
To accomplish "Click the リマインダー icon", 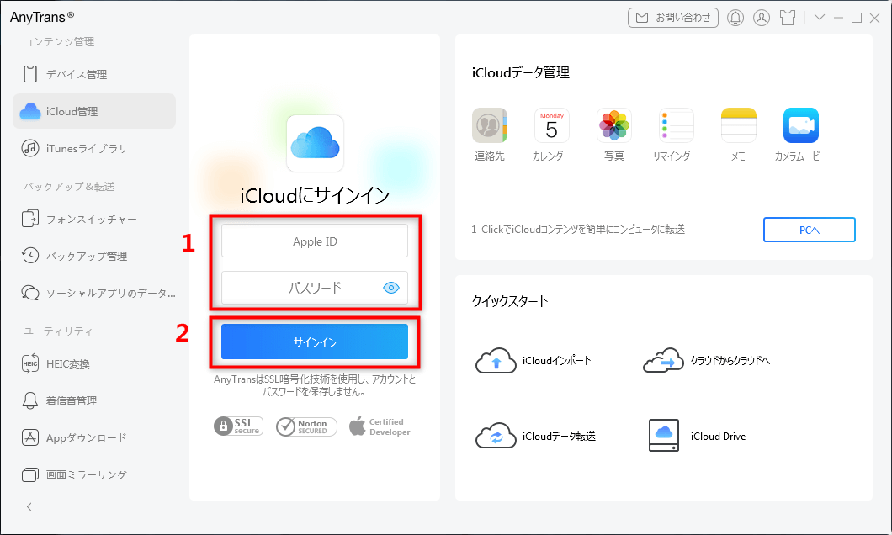I will [x=676, y=124].
